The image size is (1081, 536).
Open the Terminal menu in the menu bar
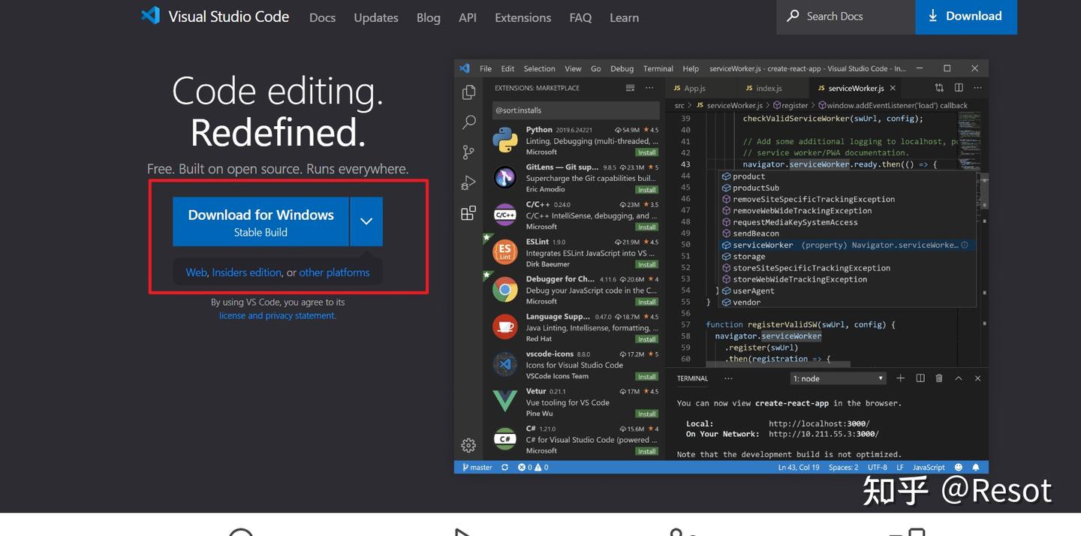(x=658, y=68)
